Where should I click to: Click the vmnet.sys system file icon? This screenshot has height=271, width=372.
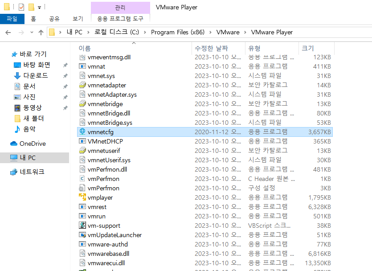[x=82, y=75]
